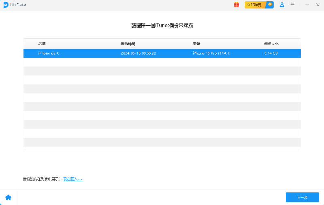Go back with the home icon
This screenshot has width=324, height=205.
[x=8, y=197]
